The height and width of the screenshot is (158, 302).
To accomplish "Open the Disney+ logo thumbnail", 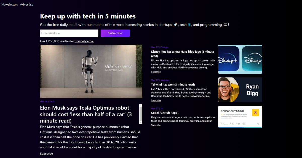I will 240,59.
